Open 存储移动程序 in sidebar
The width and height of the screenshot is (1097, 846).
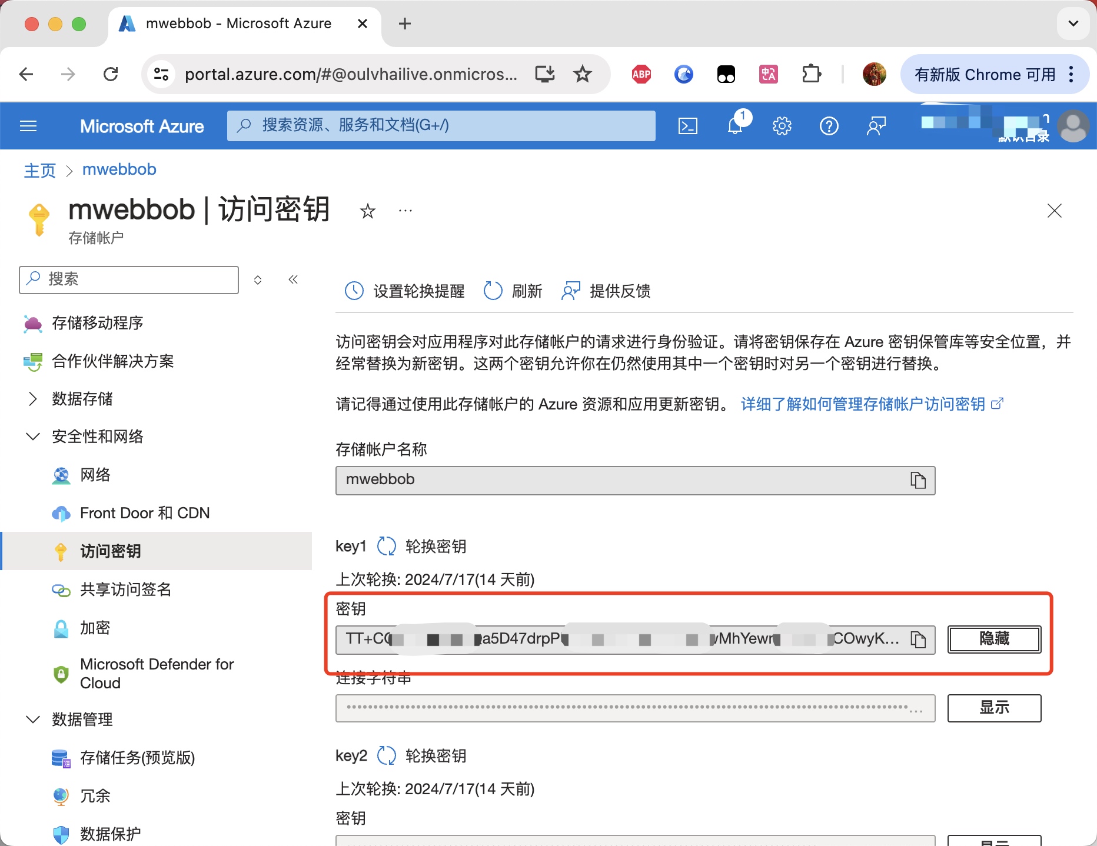(98, 323)
